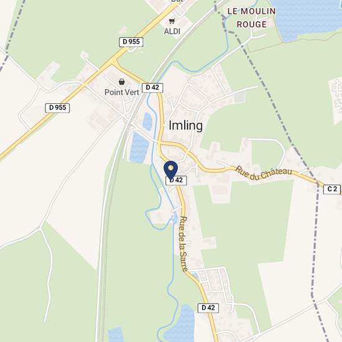Select the Imling town name label
This screenshot has height=342, width=342.
(x=186, y=126)
